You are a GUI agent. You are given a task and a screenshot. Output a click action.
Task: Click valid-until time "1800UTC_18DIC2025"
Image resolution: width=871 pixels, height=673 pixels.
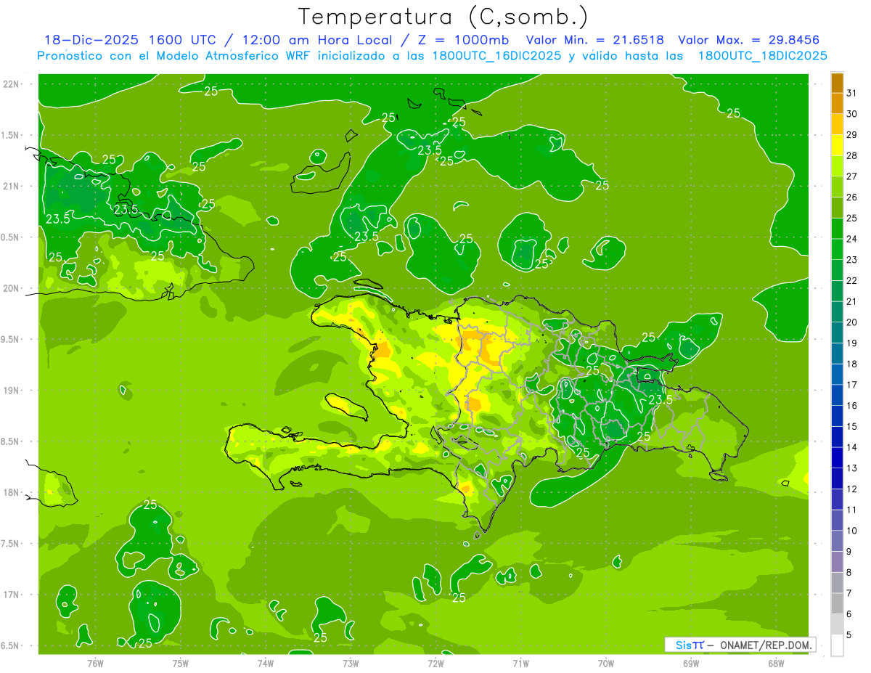763,56
